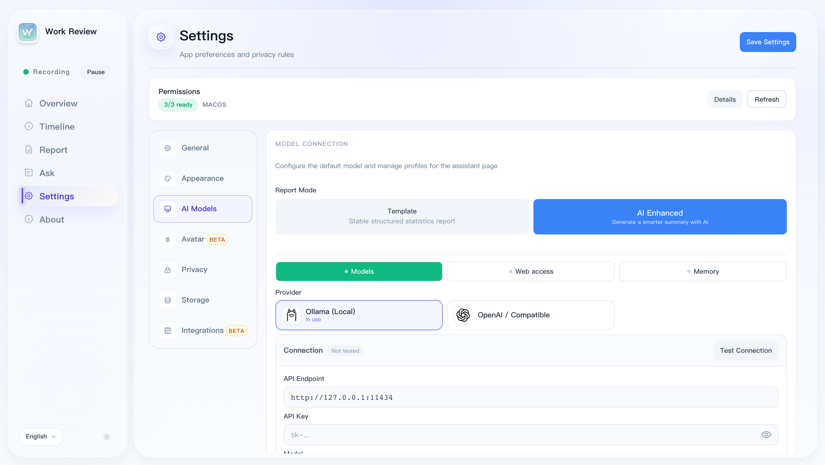The image size is (825, 465).
Task: Open the Avatar BETA settings section
Action: tap(203, 239)
